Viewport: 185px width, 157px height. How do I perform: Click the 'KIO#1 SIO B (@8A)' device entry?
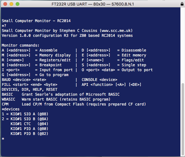[x=30, y=119]
